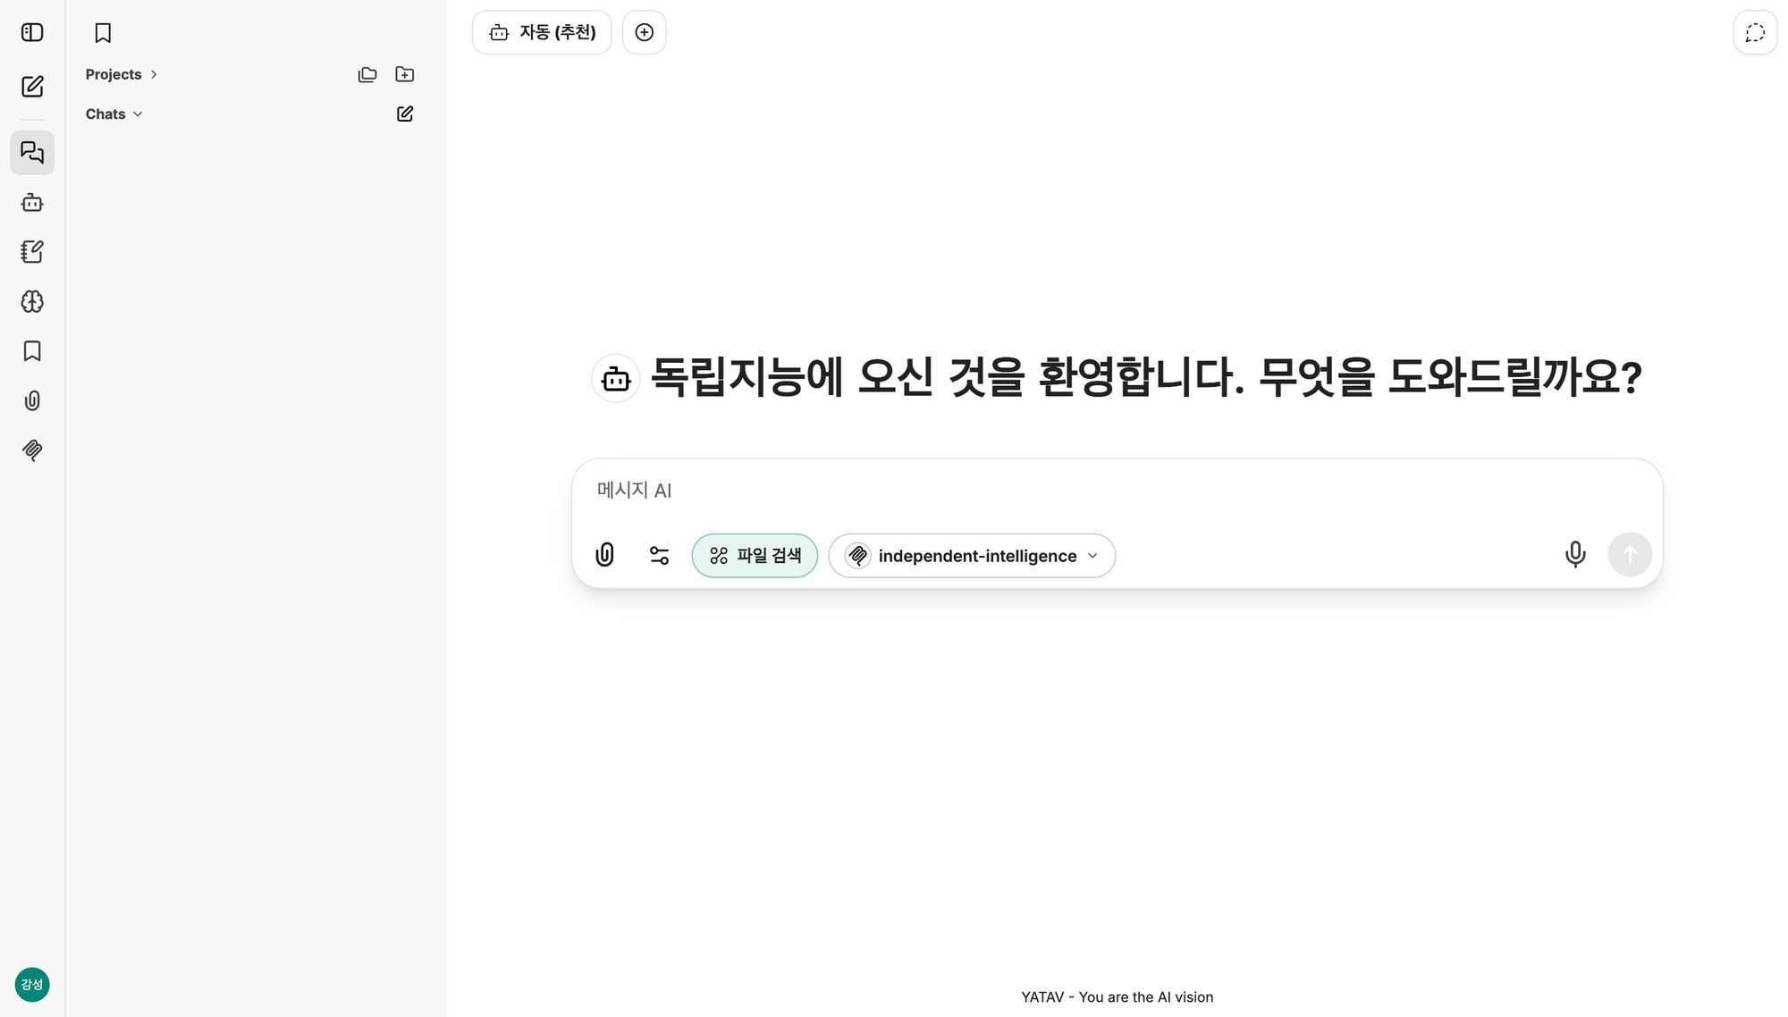Open chat settings sliders icon
Screen dimensions: 1788x1017
tap(659, 556)
